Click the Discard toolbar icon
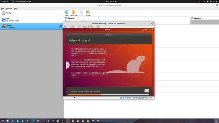Viewport: 219px width, 123px height. point(81,12)
